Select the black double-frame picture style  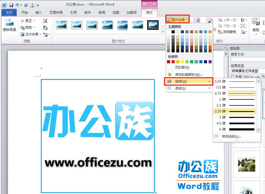click(153, 25)
